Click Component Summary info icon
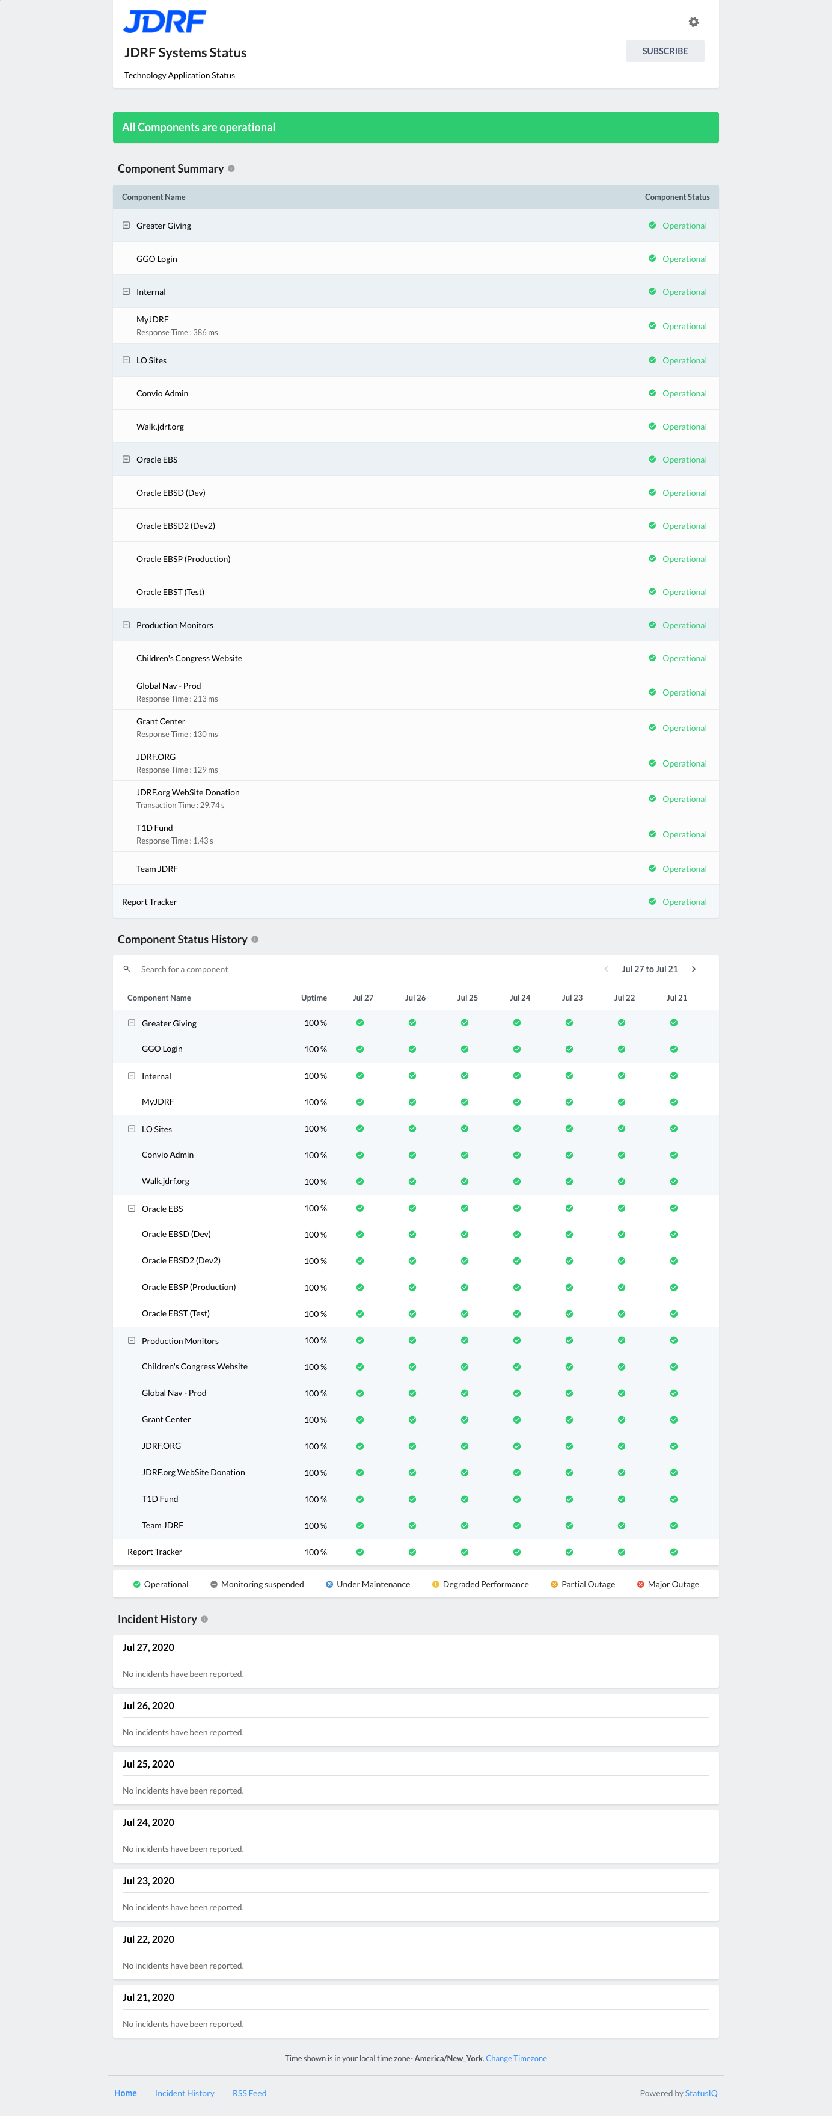This screenshot has width=832, height=2116. pos(231,168)
